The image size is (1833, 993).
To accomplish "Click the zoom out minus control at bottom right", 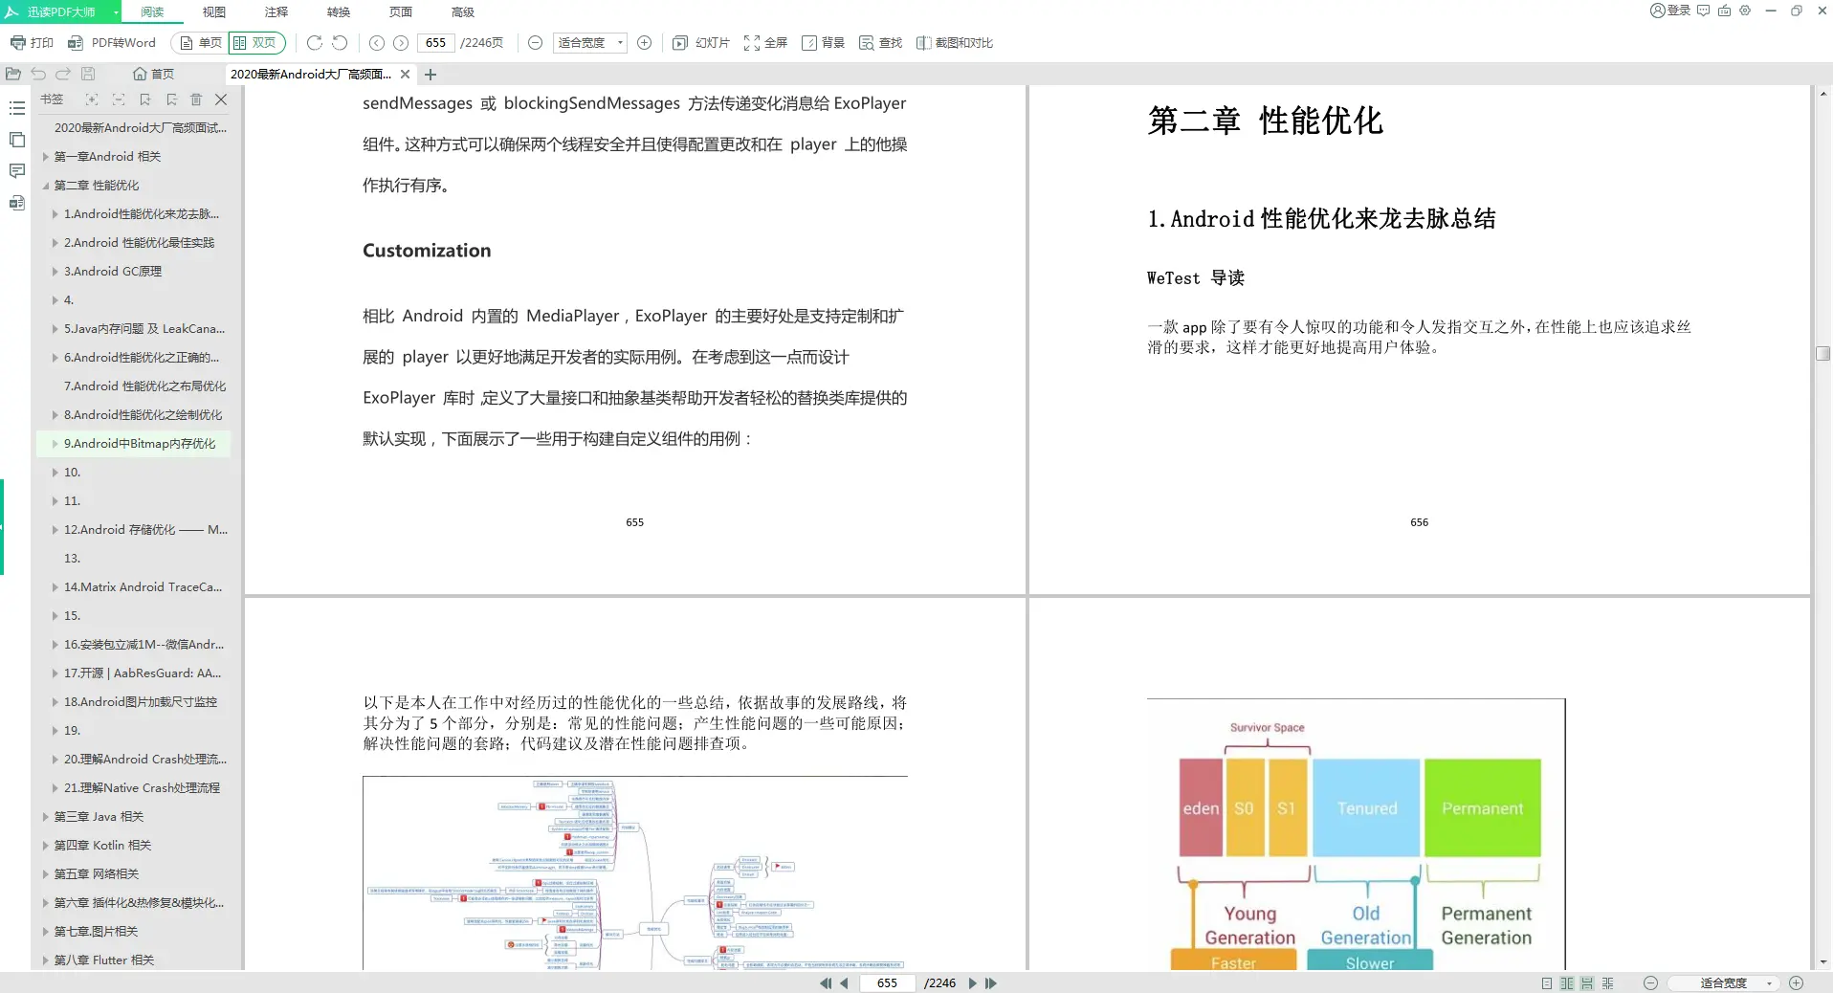I will pyautogui.click(x=1650, y=982).
